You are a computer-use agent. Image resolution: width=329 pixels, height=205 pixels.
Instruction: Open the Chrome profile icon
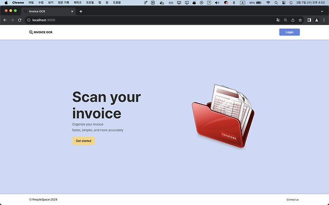(317, 20)
